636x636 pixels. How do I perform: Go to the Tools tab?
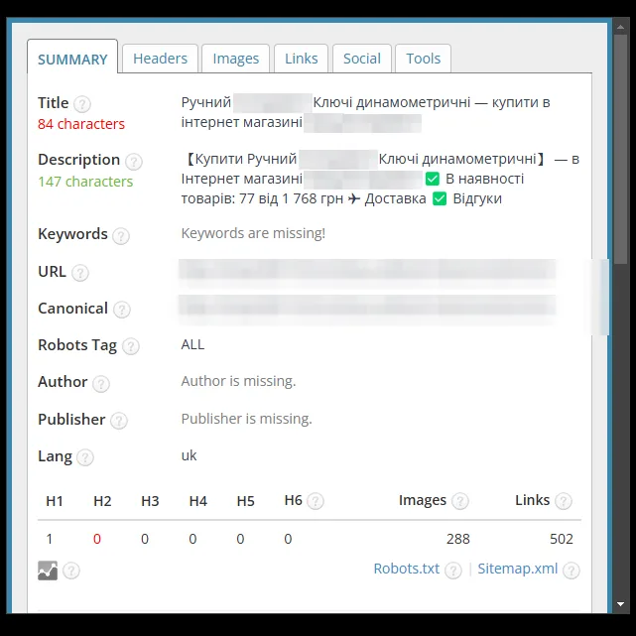point(423,59)
